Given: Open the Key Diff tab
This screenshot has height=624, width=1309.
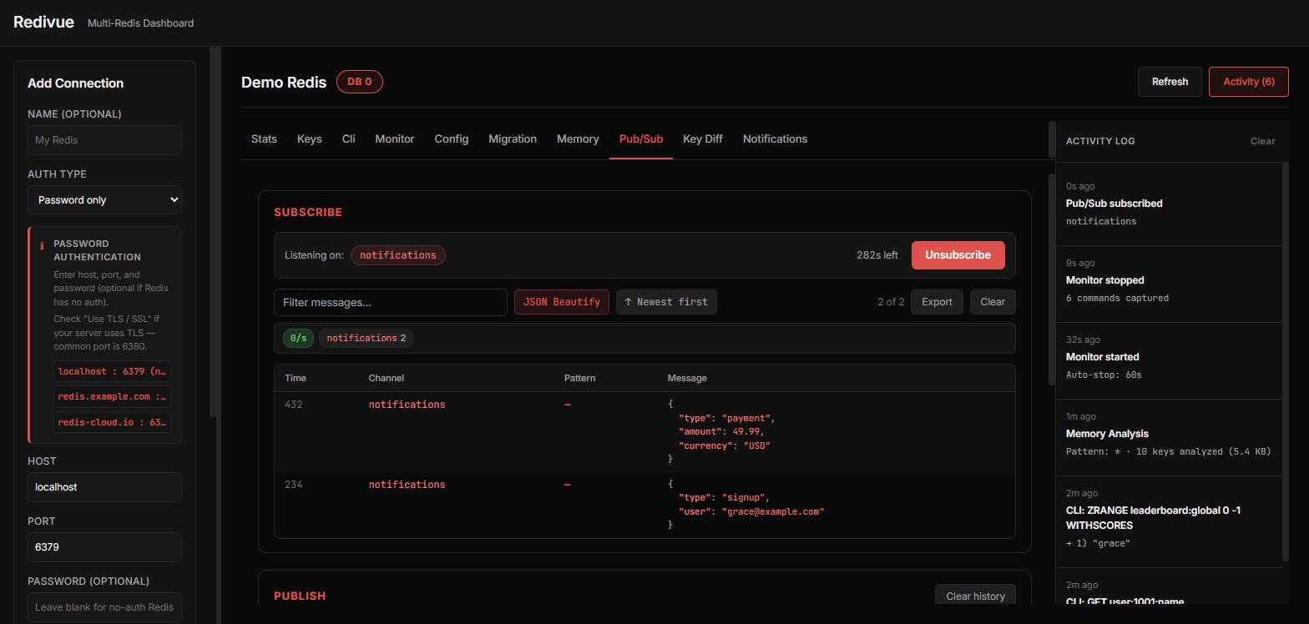Looking at the screenshot, I should (x=703, y=139).
